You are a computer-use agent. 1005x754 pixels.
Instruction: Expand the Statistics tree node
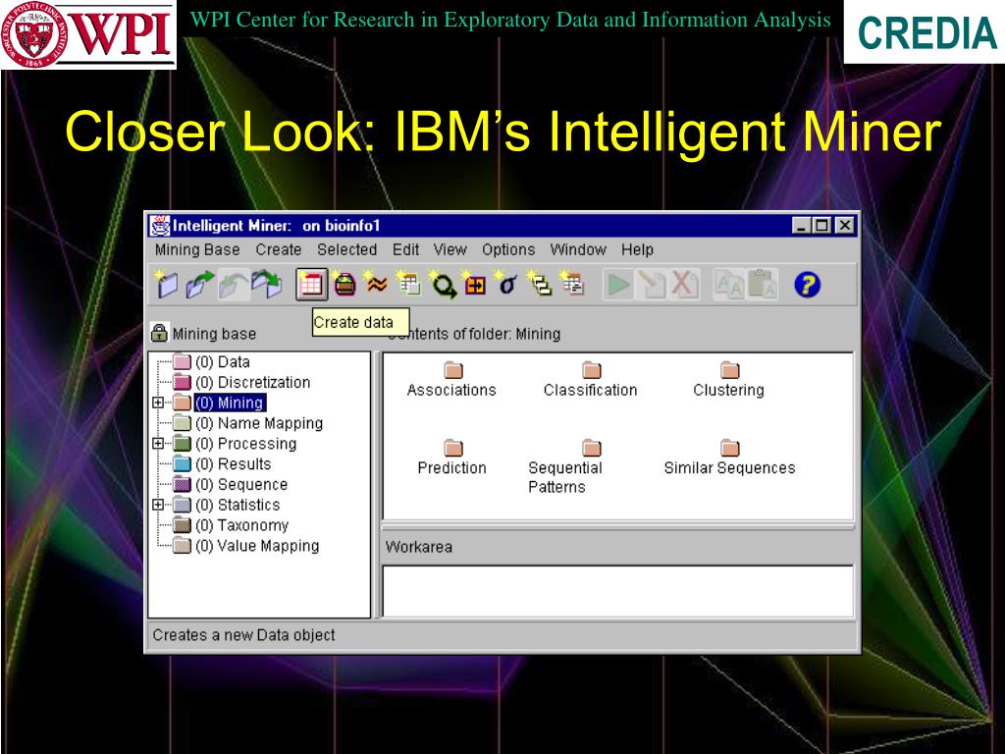click(x=158, y=505)
